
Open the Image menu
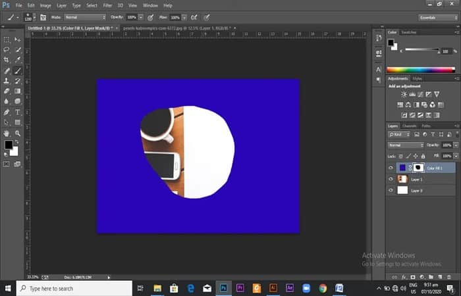click(x=45, y=5)
